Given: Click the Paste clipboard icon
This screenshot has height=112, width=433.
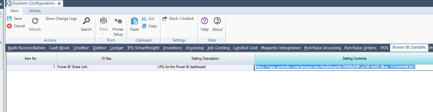Looking at the screenshot, I should coord(134,21).
